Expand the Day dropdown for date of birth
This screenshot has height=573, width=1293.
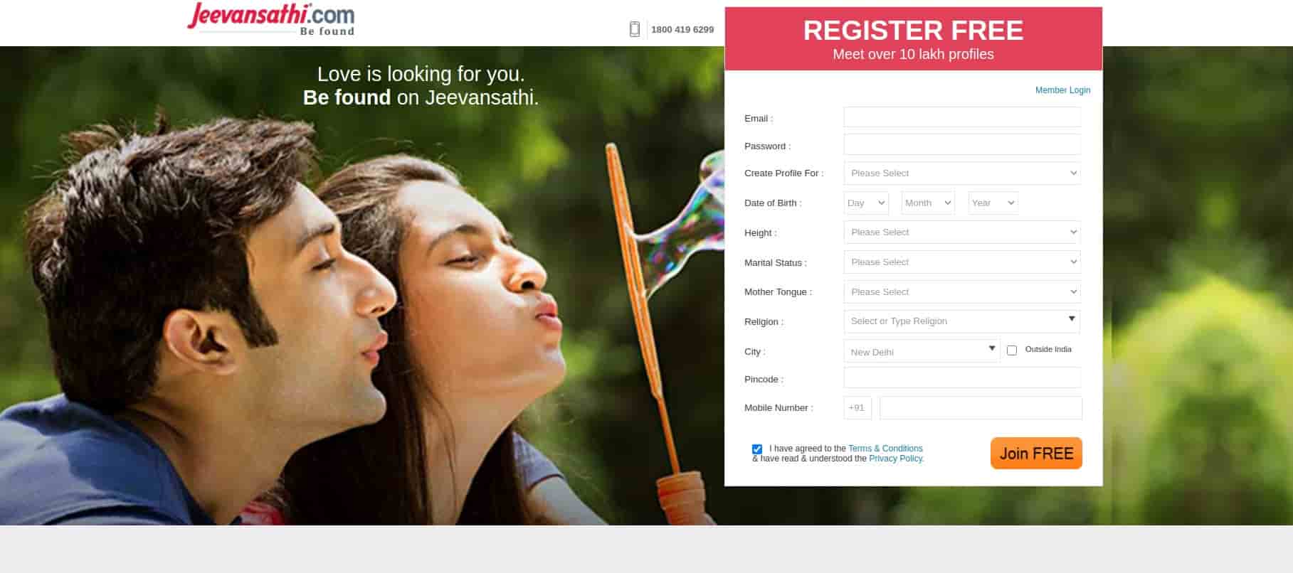(866, 203)
